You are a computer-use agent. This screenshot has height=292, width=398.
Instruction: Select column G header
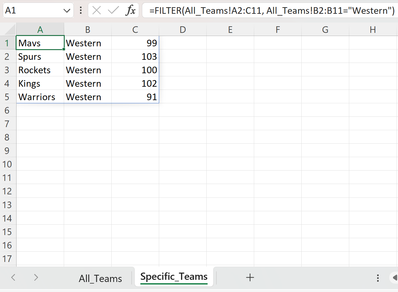point(325,30)
